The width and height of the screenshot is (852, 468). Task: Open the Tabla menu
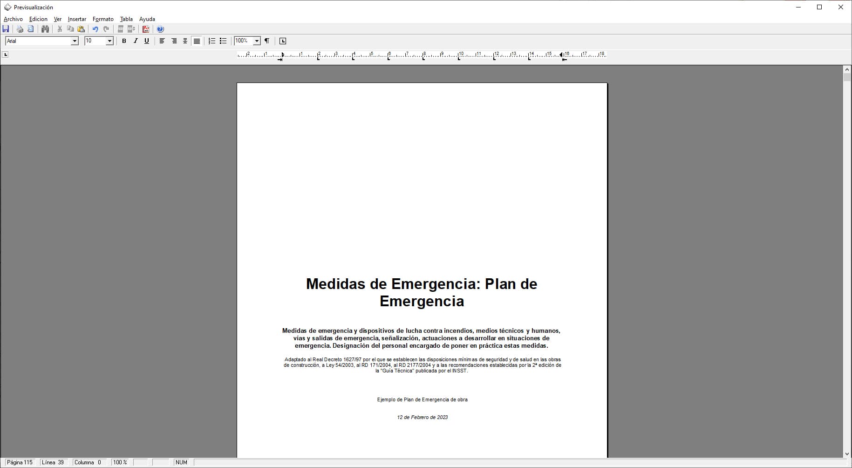(x=126, y=19)
